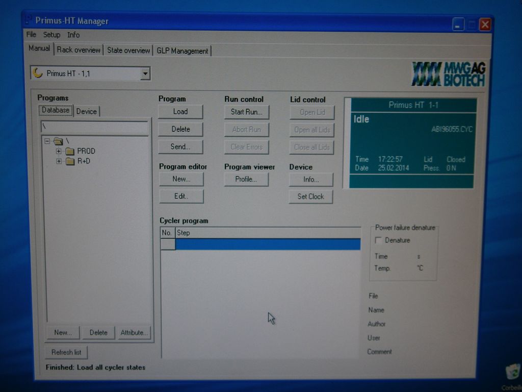522x392 pixels.
Task: Click Delete in the Program group
Action: [180, 129]
